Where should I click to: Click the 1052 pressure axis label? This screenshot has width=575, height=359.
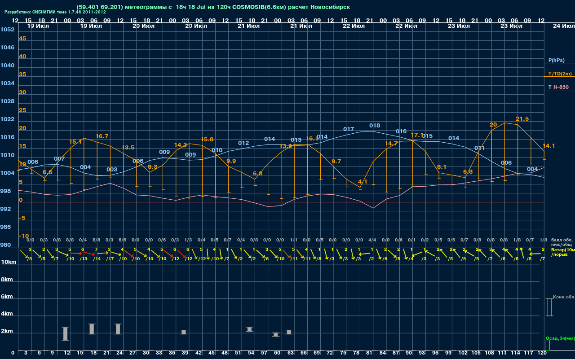click(x=7, y=29)
